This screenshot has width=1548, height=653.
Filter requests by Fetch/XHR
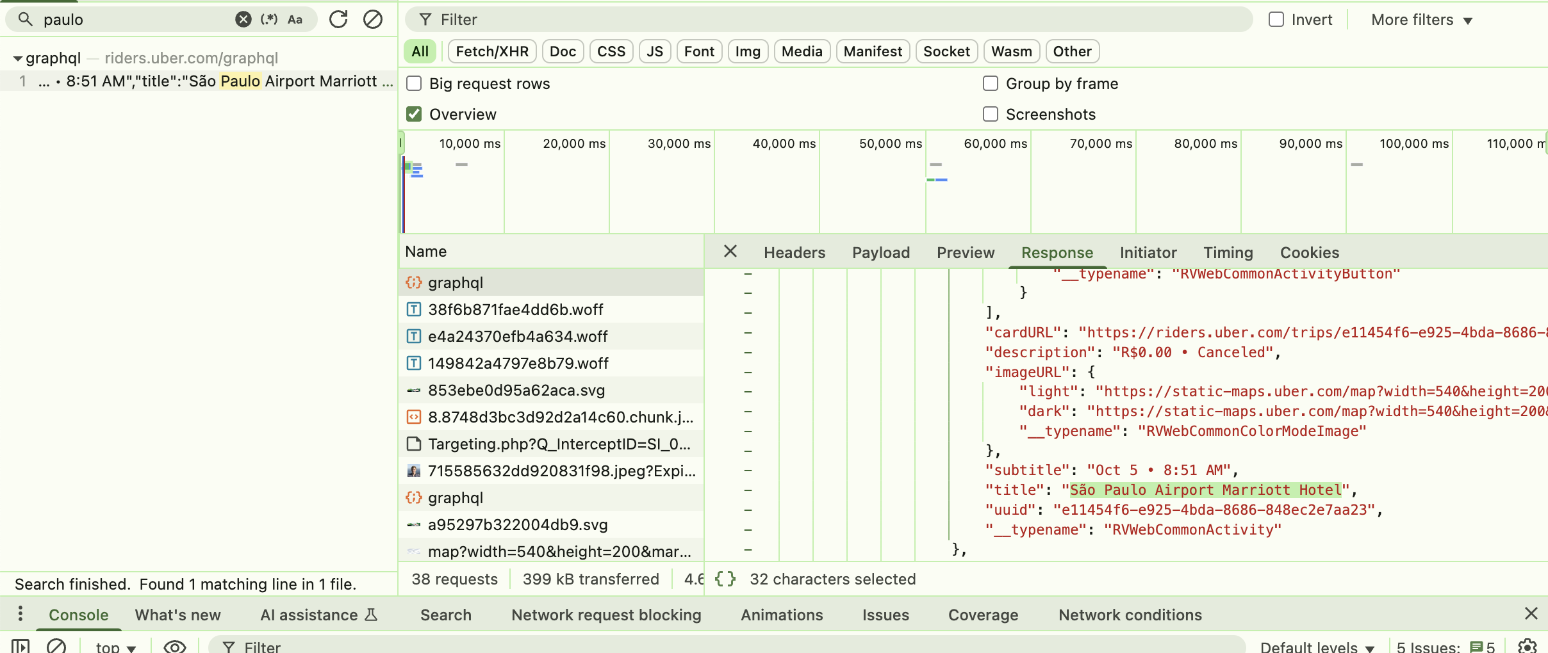492,51
